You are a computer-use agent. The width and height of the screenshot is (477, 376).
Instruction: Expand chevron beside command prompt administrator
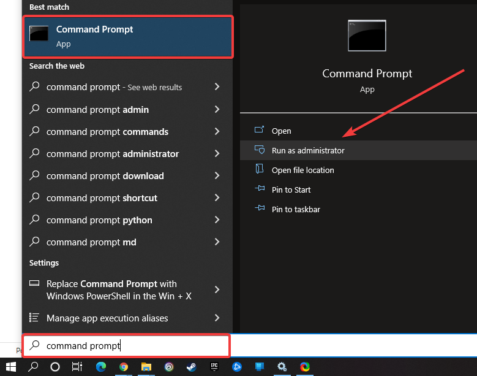217,153
